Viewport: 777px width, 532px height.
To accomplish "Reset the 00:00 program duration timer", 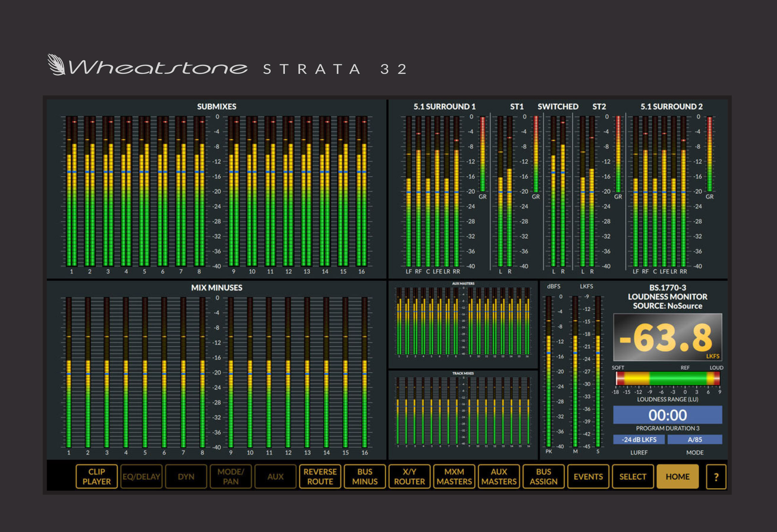I will [668, 415].
